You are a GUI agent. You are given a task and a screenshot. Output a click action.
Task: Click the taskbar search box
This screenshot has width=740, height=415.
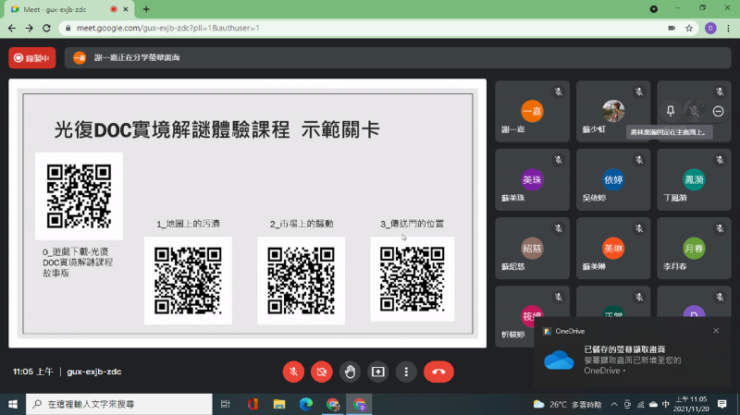point(119,404)
